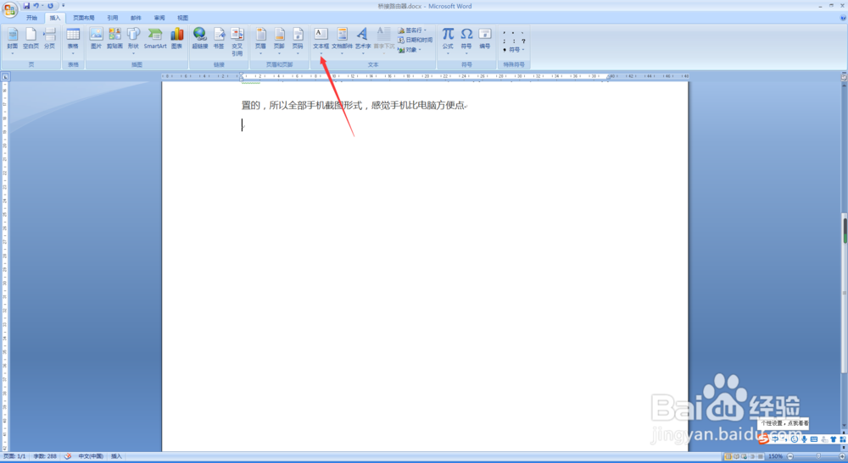Redo the last action in quick access toolbar

coord(50,6)
